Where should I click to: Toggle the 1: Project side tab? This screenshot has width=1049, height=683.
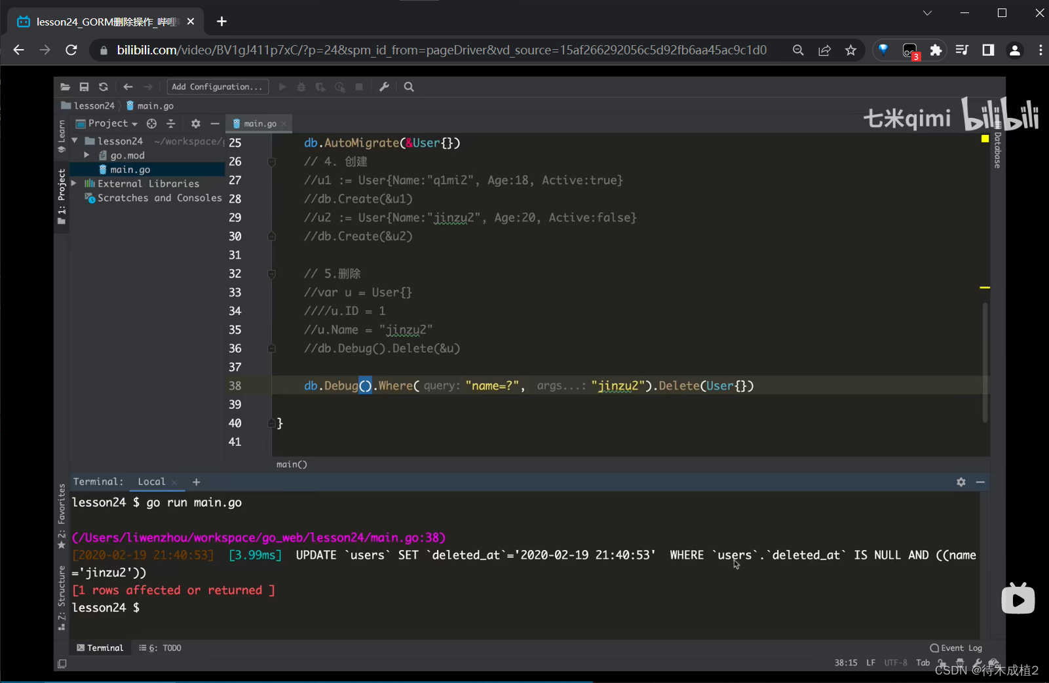(62, 196)
